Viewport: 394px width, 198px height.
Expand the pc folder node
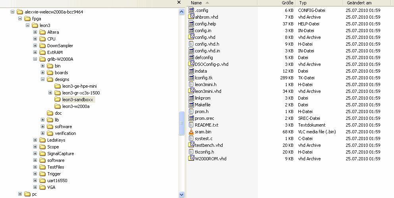(x=20, y=194)
